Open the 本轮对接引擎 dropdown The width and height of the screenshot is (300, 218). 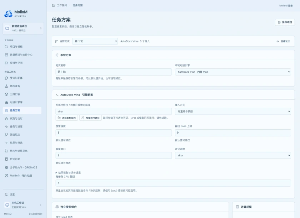click(233, 72)
